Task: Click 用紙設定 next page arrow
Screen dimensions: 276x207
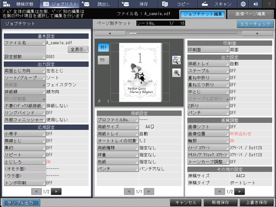Action: coord(149,192)
